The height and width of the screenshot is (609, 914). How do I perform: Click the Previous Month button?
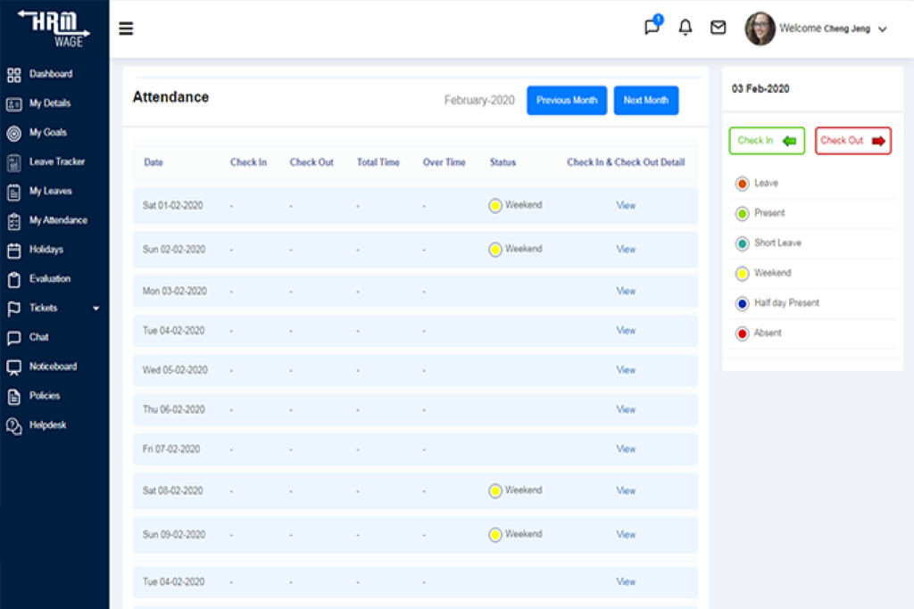(567, 100)
